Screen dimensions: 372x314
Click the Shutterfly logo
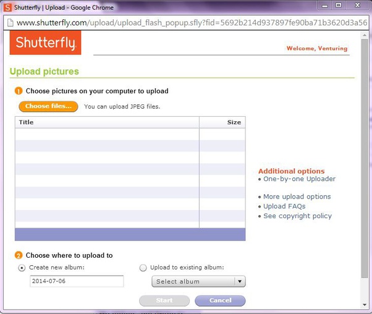click(x=45, y=43)
